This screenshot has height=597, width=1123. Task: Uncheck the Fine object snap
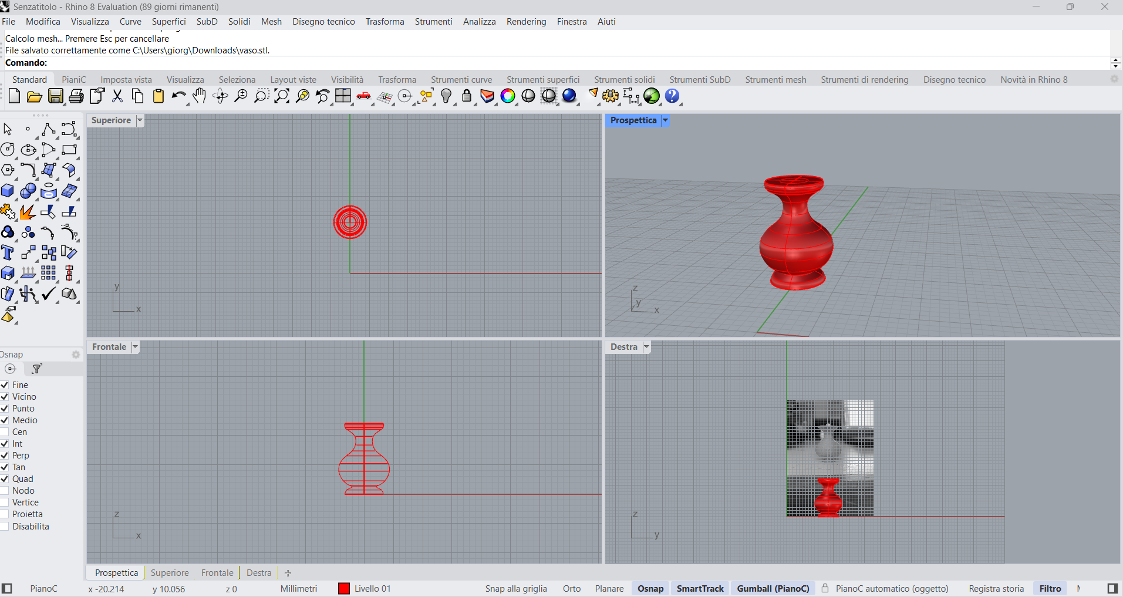click(x=5, y=385)
